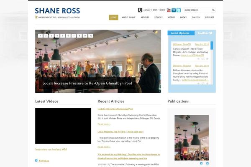Viewport: 251px width, 167px height.
Task: Open the Twitter icon in header
Action: coord(179,10)
